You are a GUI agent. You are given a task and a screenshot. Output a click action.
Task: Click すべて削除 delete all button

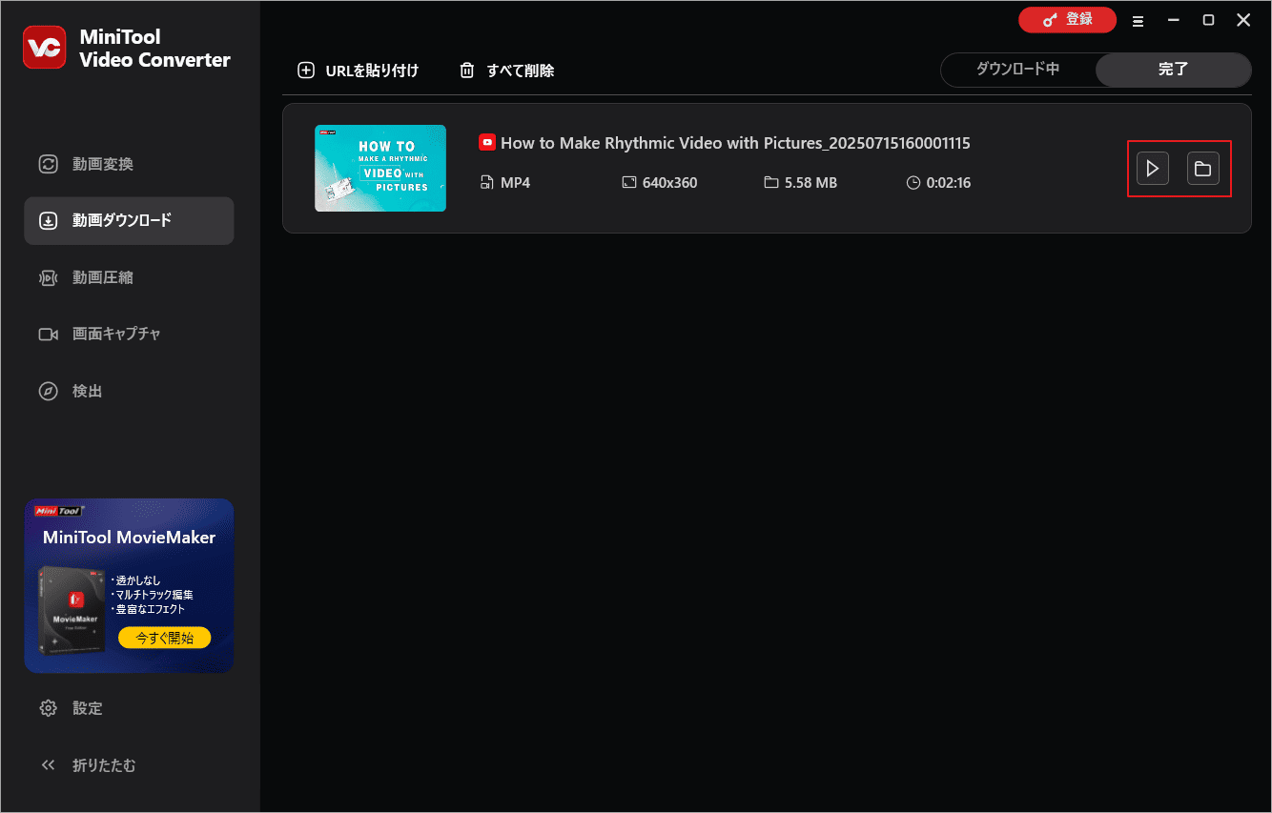506,71
